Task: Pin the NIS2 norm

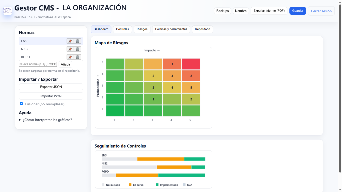Action: (70, 49)
